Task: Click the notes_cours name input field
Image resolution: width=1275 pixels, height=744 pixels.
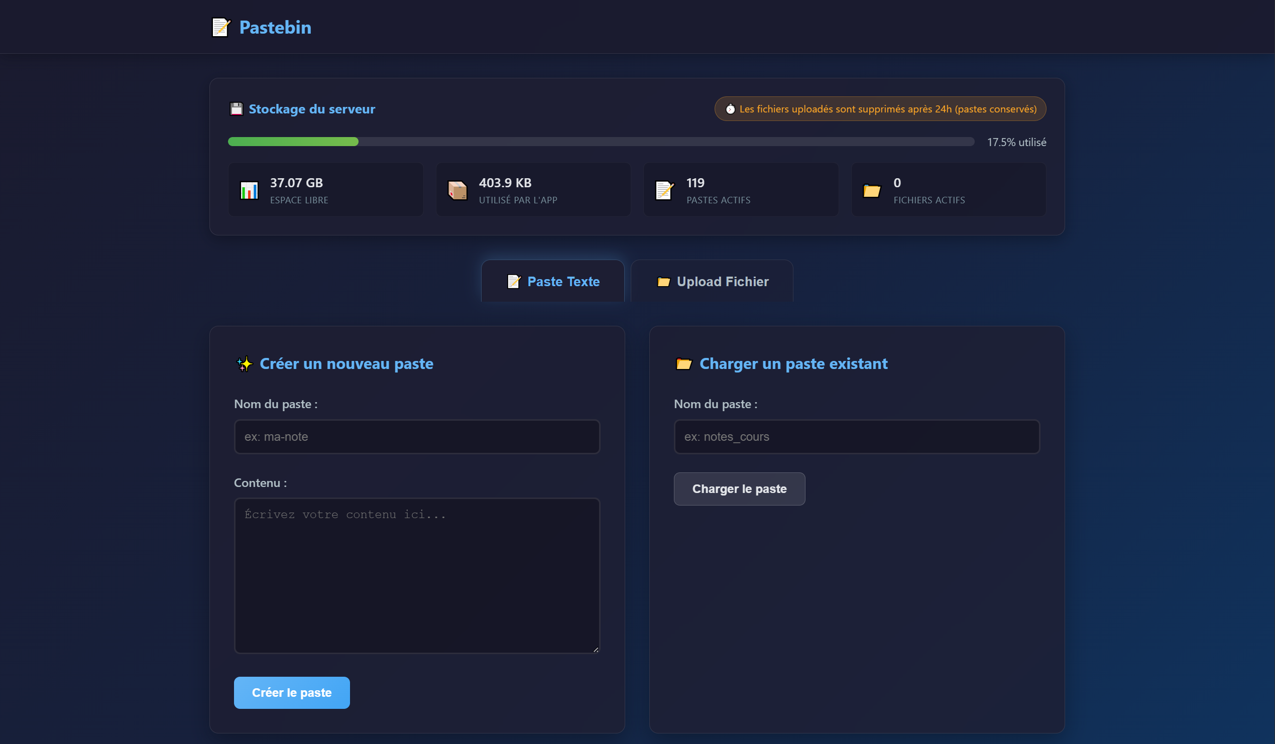Action: pyautogui.click(x=856, y=436)
